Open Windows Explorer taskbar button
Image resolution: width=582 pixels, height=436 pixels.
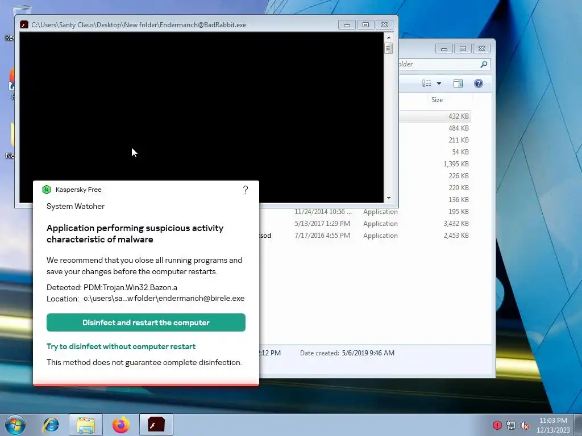click(x=86, y=425)
